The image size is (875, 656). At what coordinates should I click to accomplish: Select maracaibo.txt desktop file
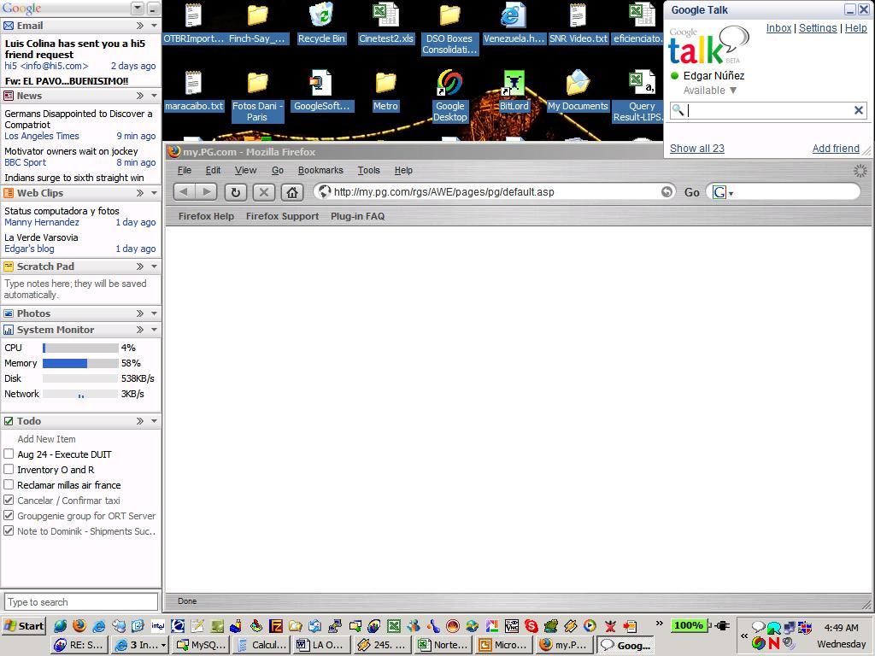pyautogui.click(x=194, y=91)
